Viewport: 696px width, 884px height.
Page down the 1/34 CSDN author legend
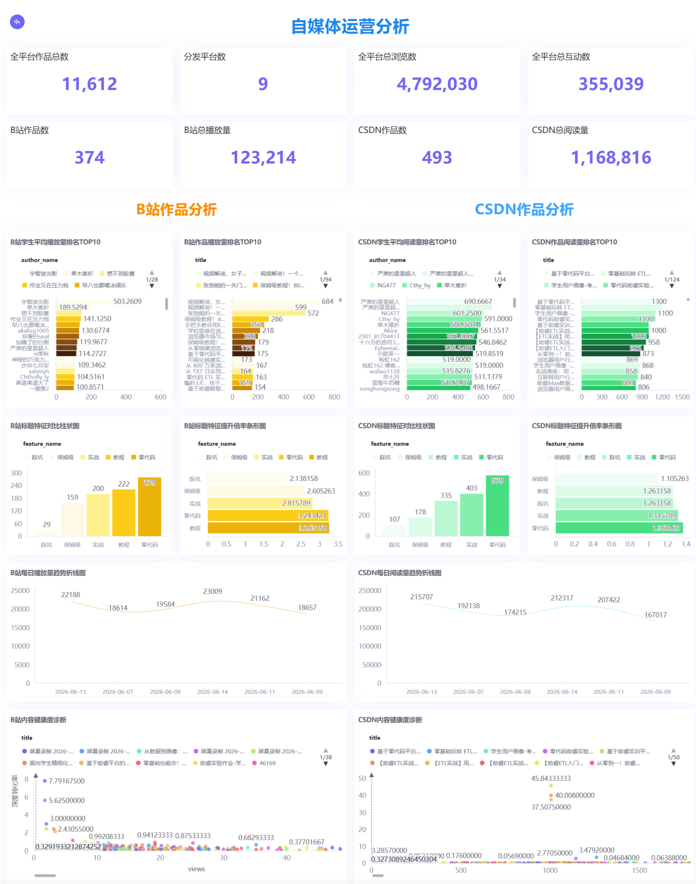tap(500, 286)
